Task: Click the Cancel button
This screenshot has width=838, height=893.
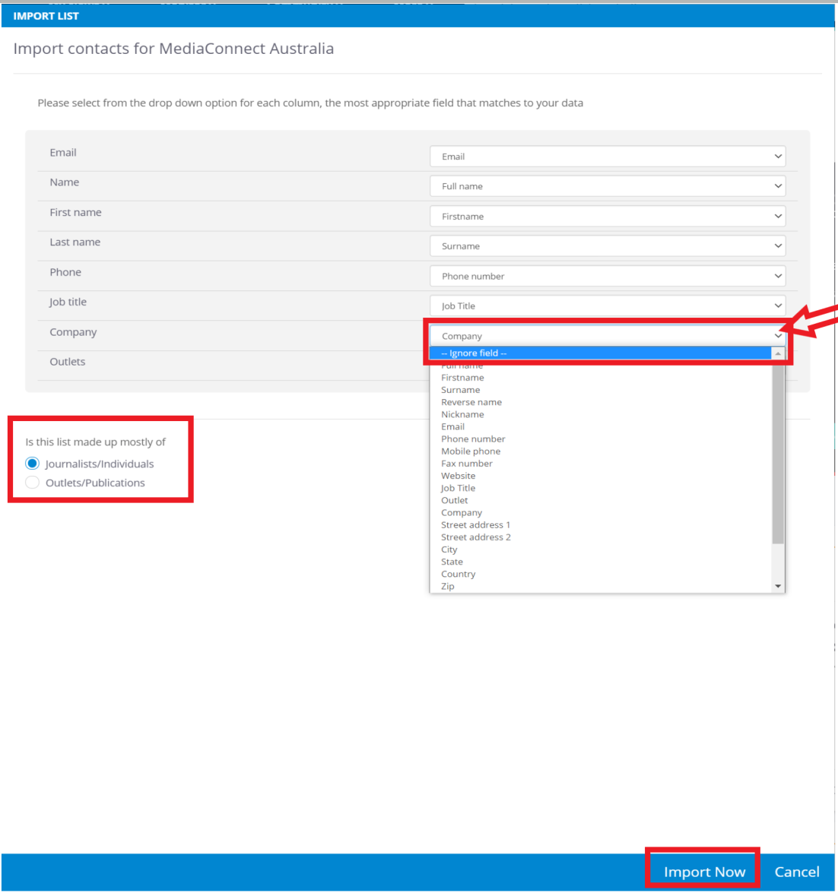Action: click(x=796, y=872)
